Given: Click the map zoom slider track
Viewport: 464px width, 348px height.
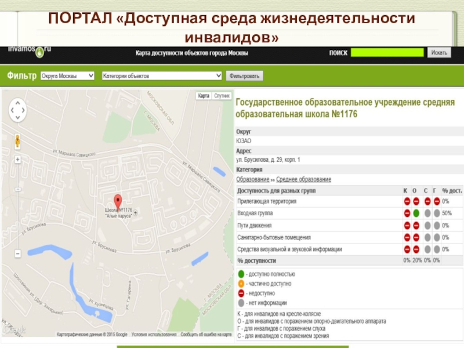Looking at the screenshot, I should click(18, 206).
